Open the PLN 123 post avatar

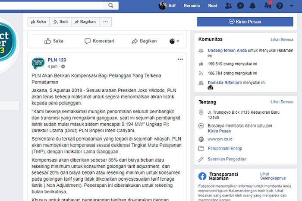(x=38, y=63)
